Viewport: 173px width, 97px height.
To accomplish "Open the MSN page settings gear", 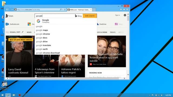I will (x=125, y=15).
